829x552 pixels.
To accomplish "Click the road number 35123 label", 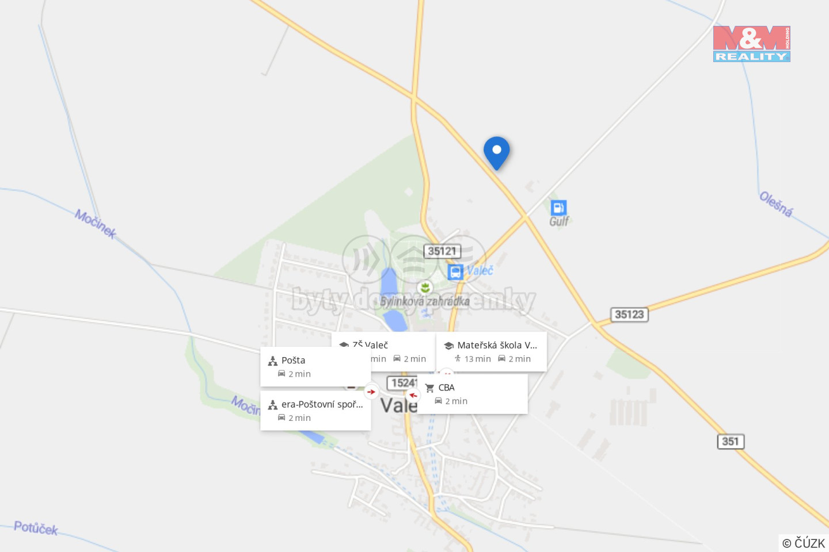I will point(629,315).
